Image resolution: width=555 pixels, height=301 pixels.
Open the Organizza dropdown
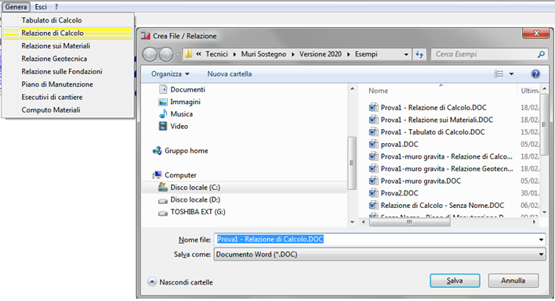(170, 73)
